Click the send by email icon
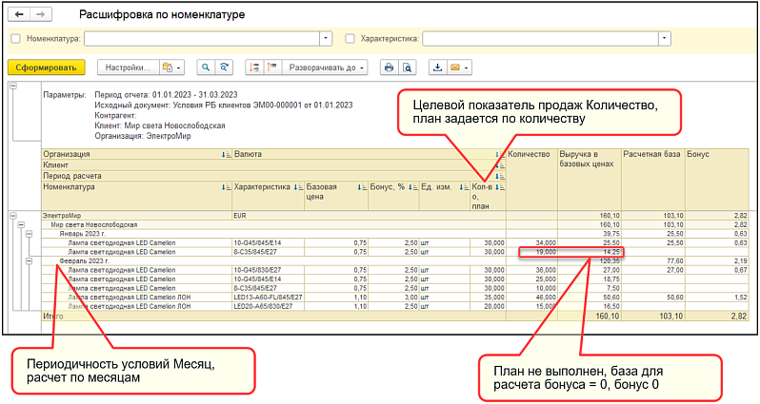The width and height of the screenshot is (760, 404). [459, 67]
